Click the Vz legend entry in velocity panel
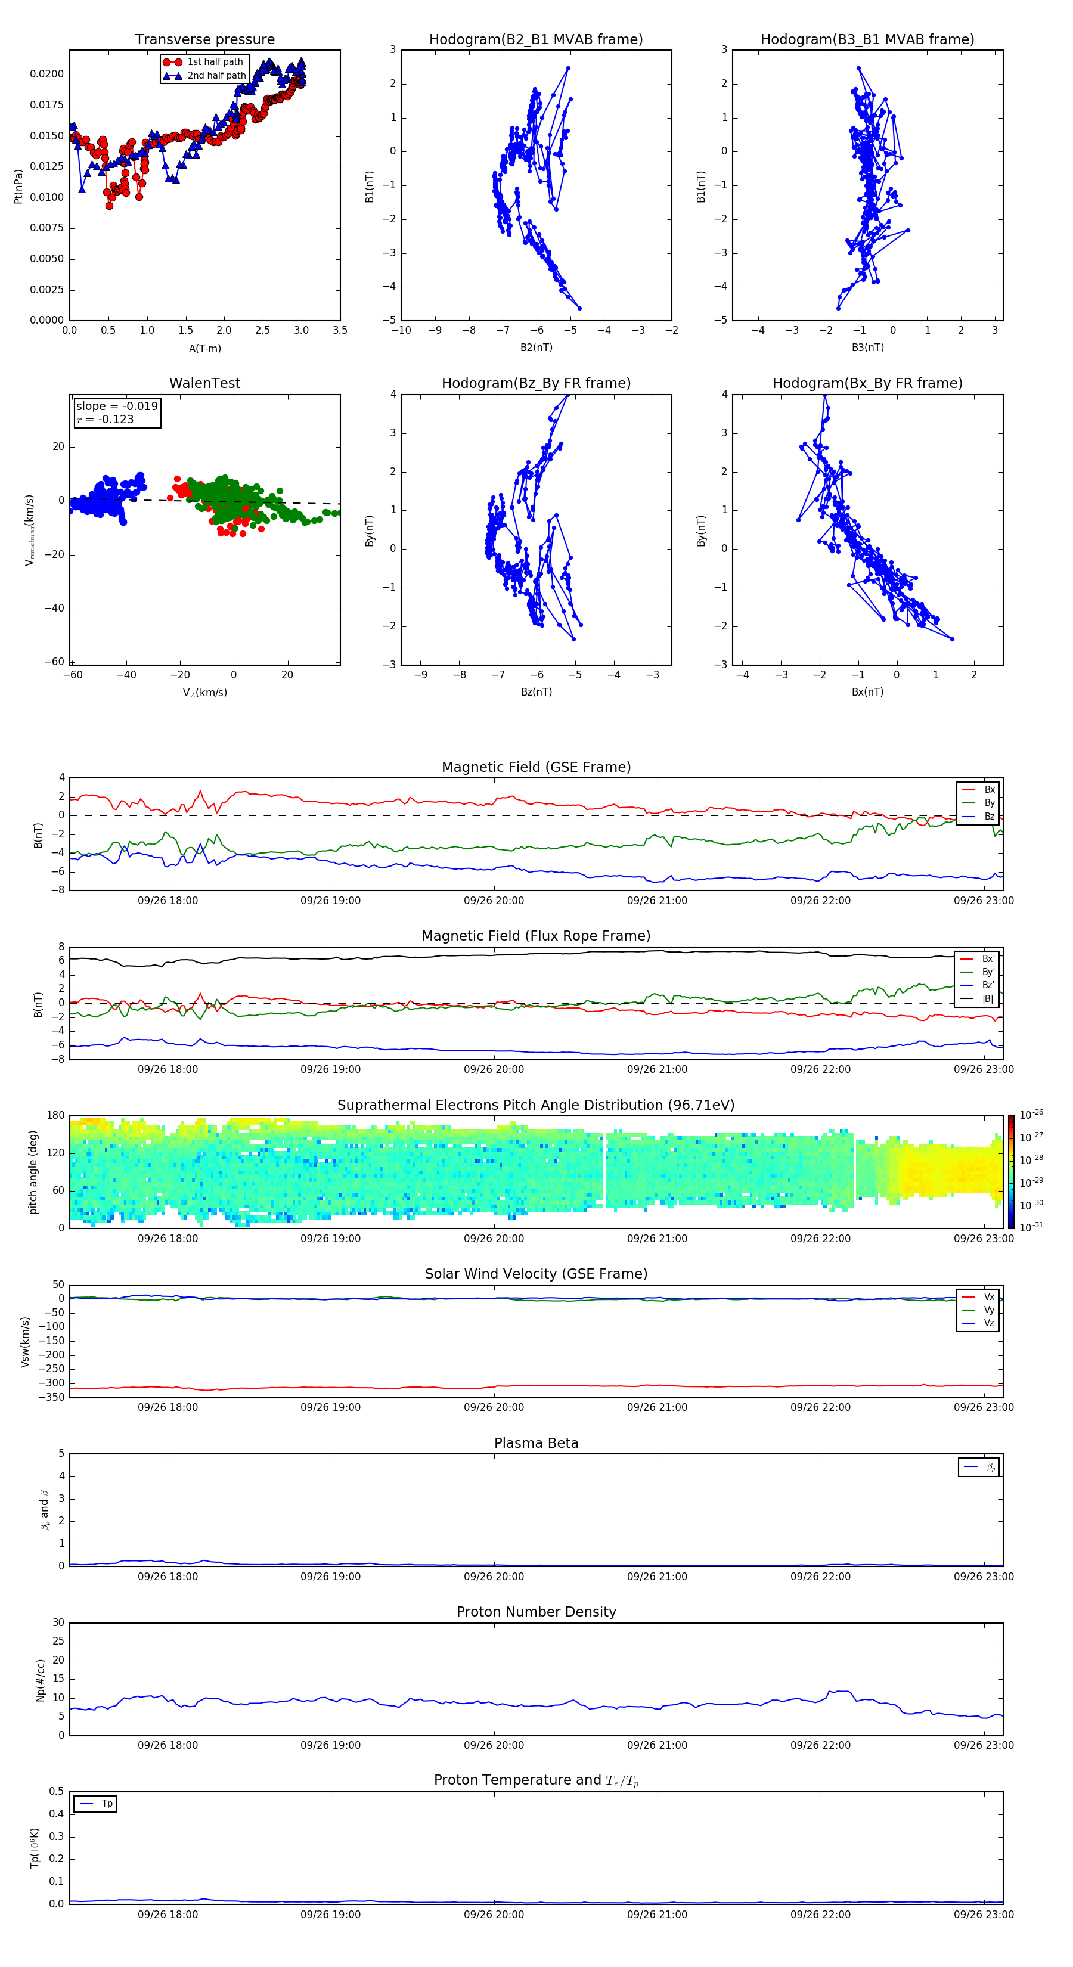The height and width of the screenshot is (1967, 1073). (978, 1323)
